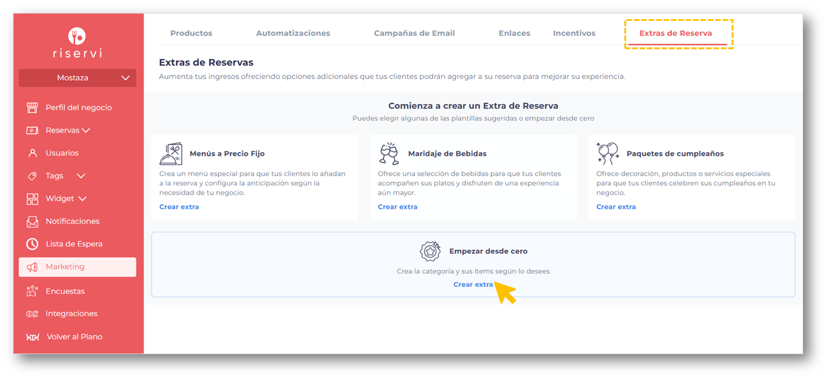
Task: Click the Extras de Reservas heading
Action: pos(206,62)
